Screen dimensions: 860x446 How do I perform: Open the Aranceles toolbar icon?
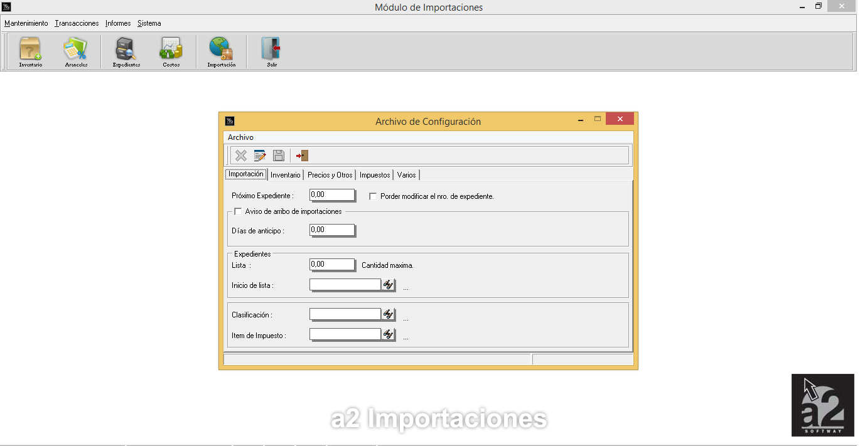[76, 52]
